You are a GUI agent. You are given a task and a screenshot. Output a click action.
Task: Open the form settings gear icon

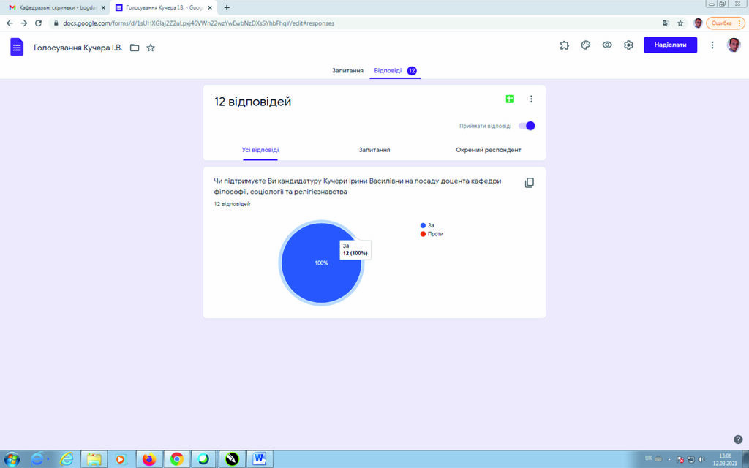point(628,45)
